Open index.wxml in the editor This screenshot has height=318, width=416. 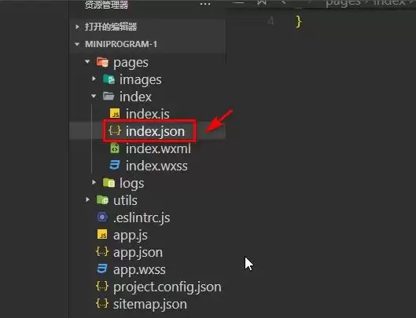point(158,148)
